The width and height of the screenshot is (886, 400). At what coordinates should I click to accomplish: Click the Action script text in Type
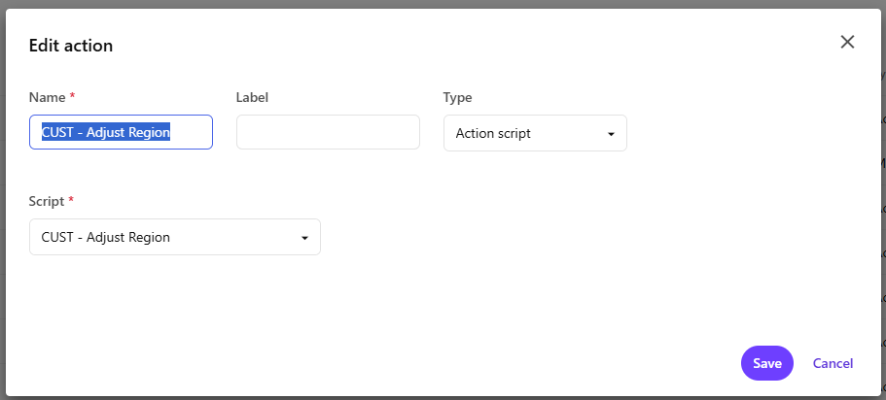coord(493,134)
